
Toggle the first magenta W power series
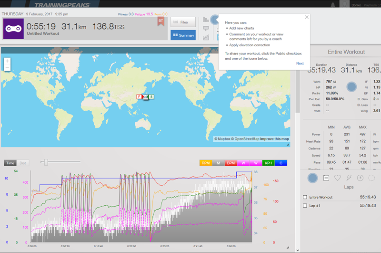point(243,163)
